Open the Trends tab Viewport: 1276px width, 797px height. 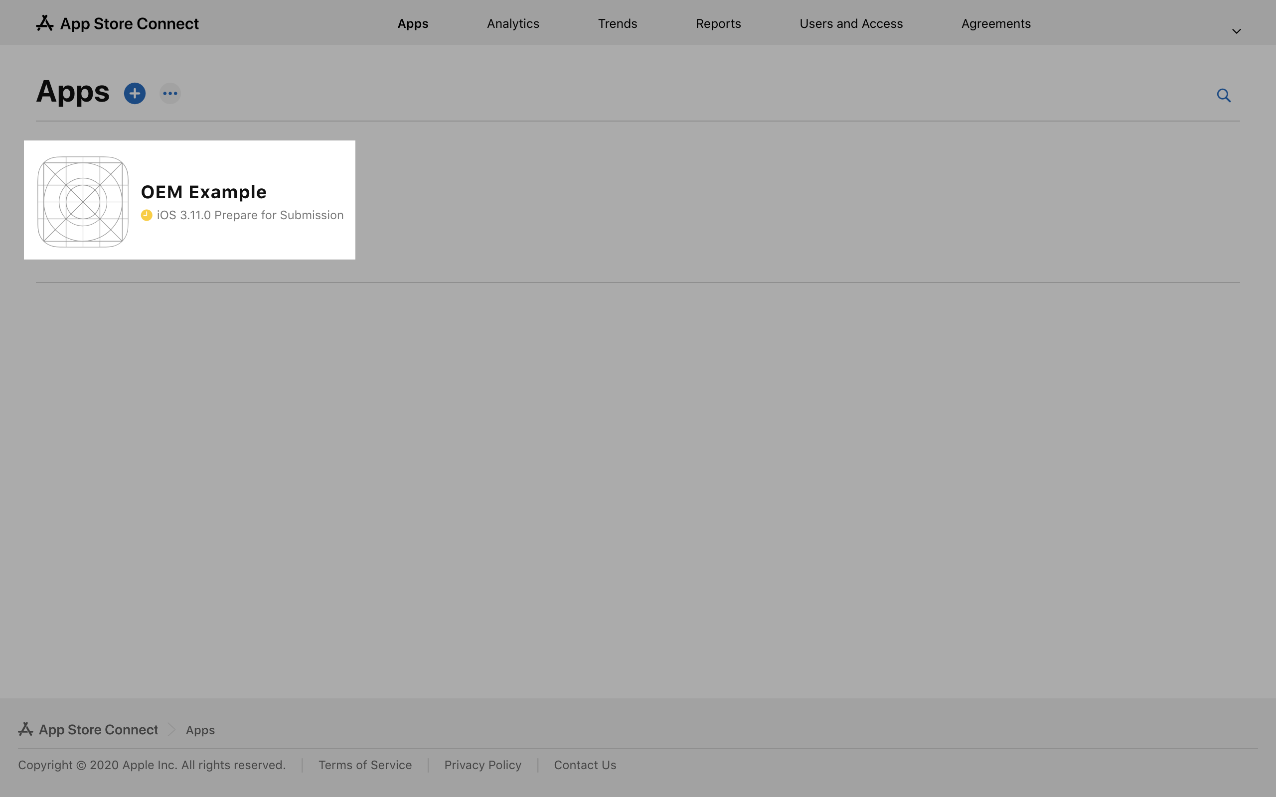(617, 23)
